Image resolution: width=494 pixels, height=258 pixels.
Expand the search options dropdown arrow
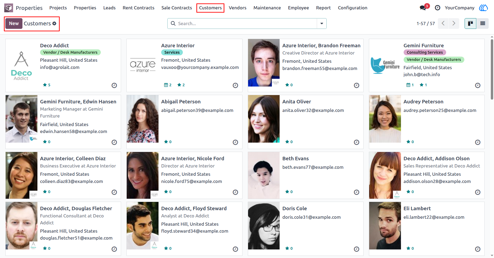click(x=322, y=24)
